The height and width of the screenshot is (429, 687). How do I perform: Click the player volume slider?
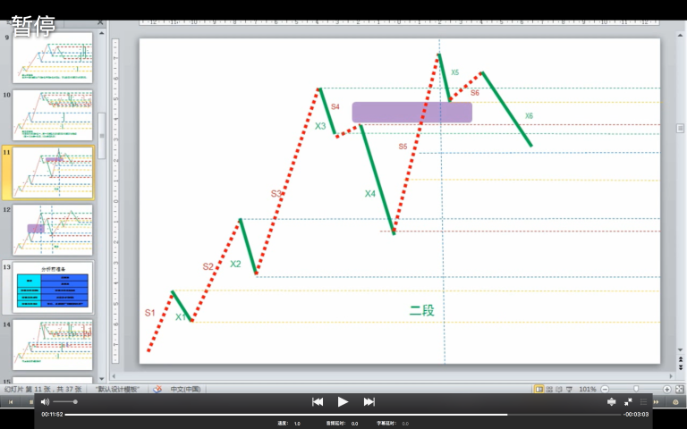pos(64,402)
